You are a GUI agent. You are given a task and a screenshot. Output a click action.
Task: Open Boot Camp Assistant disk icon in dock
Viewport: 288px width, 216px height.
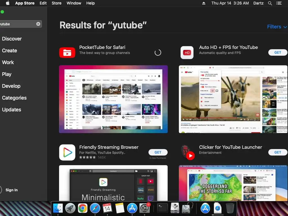175,208
